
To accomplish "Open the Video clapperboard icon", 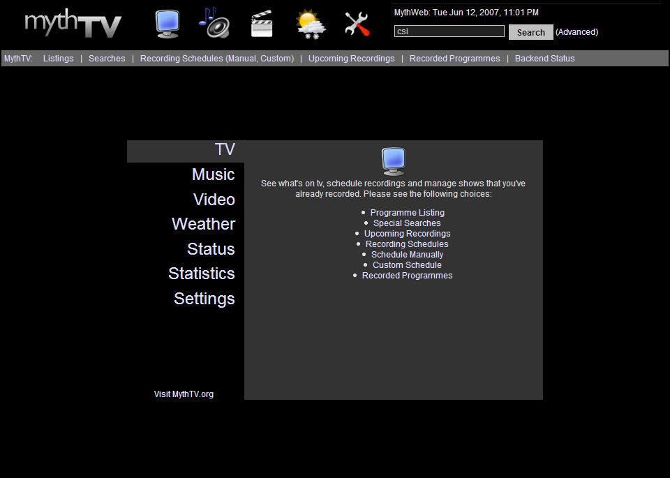I will tap(262, 24).
